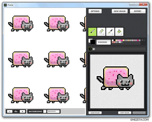Screen dimensions: 152x122
Task: Open the OPTIONS panel
Action: 95,11
